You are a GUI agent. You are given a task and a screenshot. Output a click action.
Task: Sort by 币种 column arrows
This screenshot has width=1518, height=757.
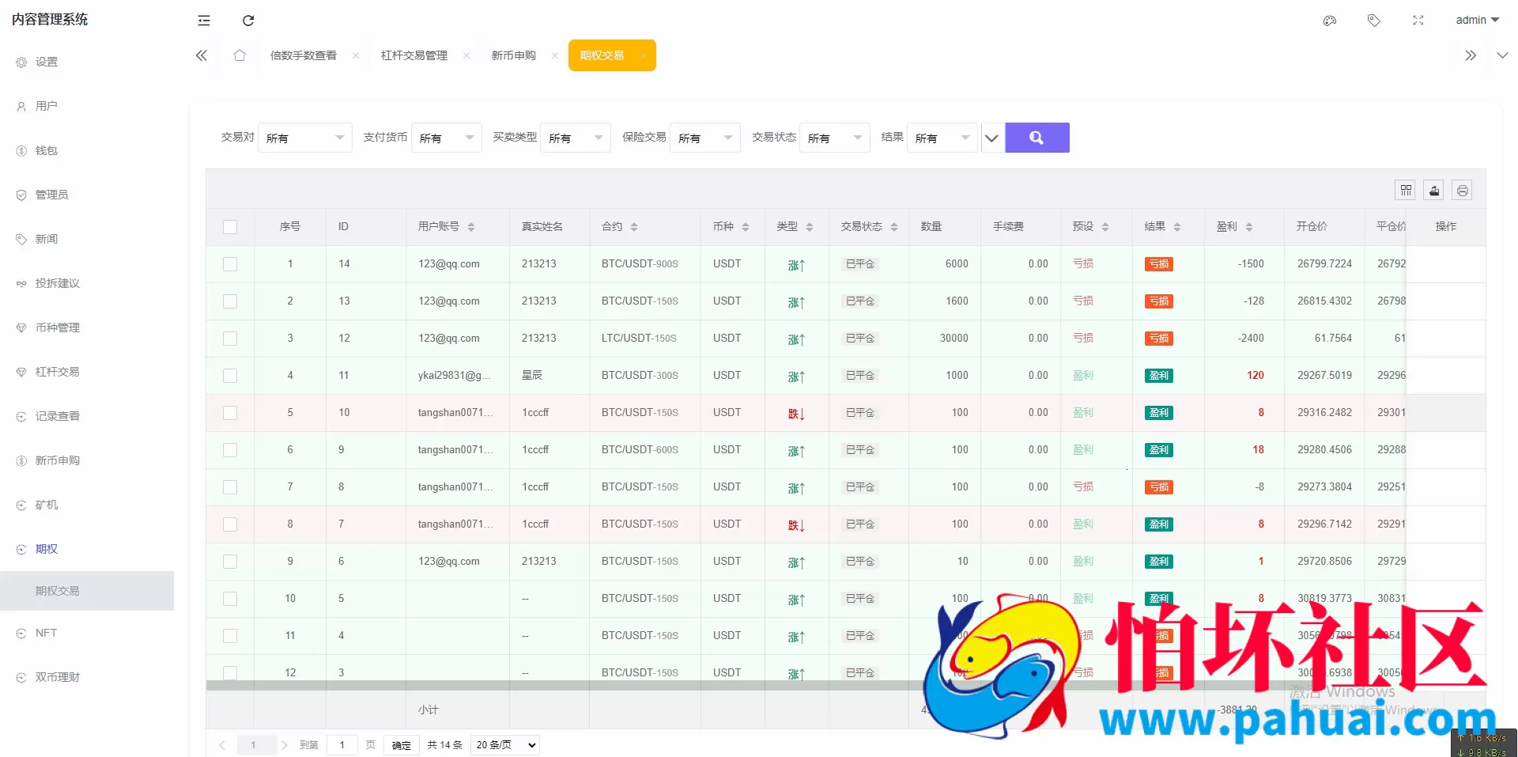746,227
